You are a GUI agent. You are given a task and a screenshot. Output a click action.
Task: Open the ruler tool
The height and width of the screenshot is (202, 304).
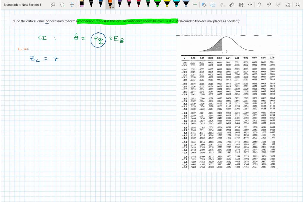[x=231, y=4]
